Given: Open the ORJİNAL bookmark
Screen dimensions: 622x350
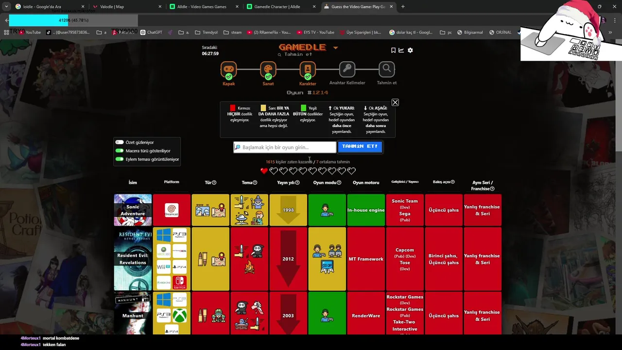Looking at the screenshot, I should [x=500, y=33].
